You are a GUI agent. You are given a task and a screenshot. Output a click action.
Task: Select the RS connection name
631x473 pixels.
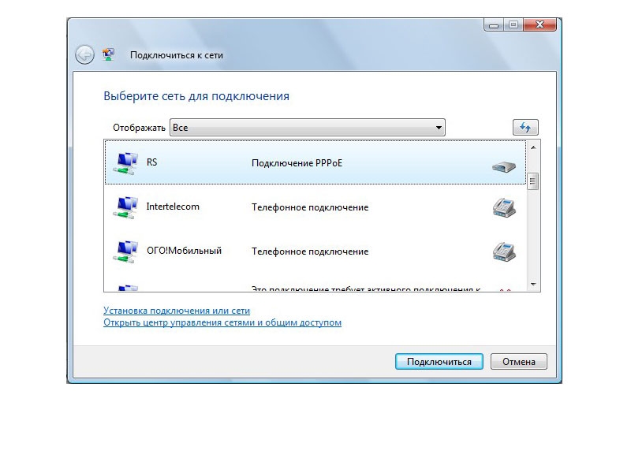click(x=151, y=162)
